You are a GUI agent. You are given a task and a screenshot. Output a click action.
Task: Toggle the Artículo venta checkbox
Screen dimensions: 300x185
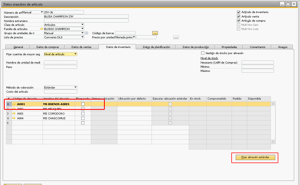coord(239,16)
